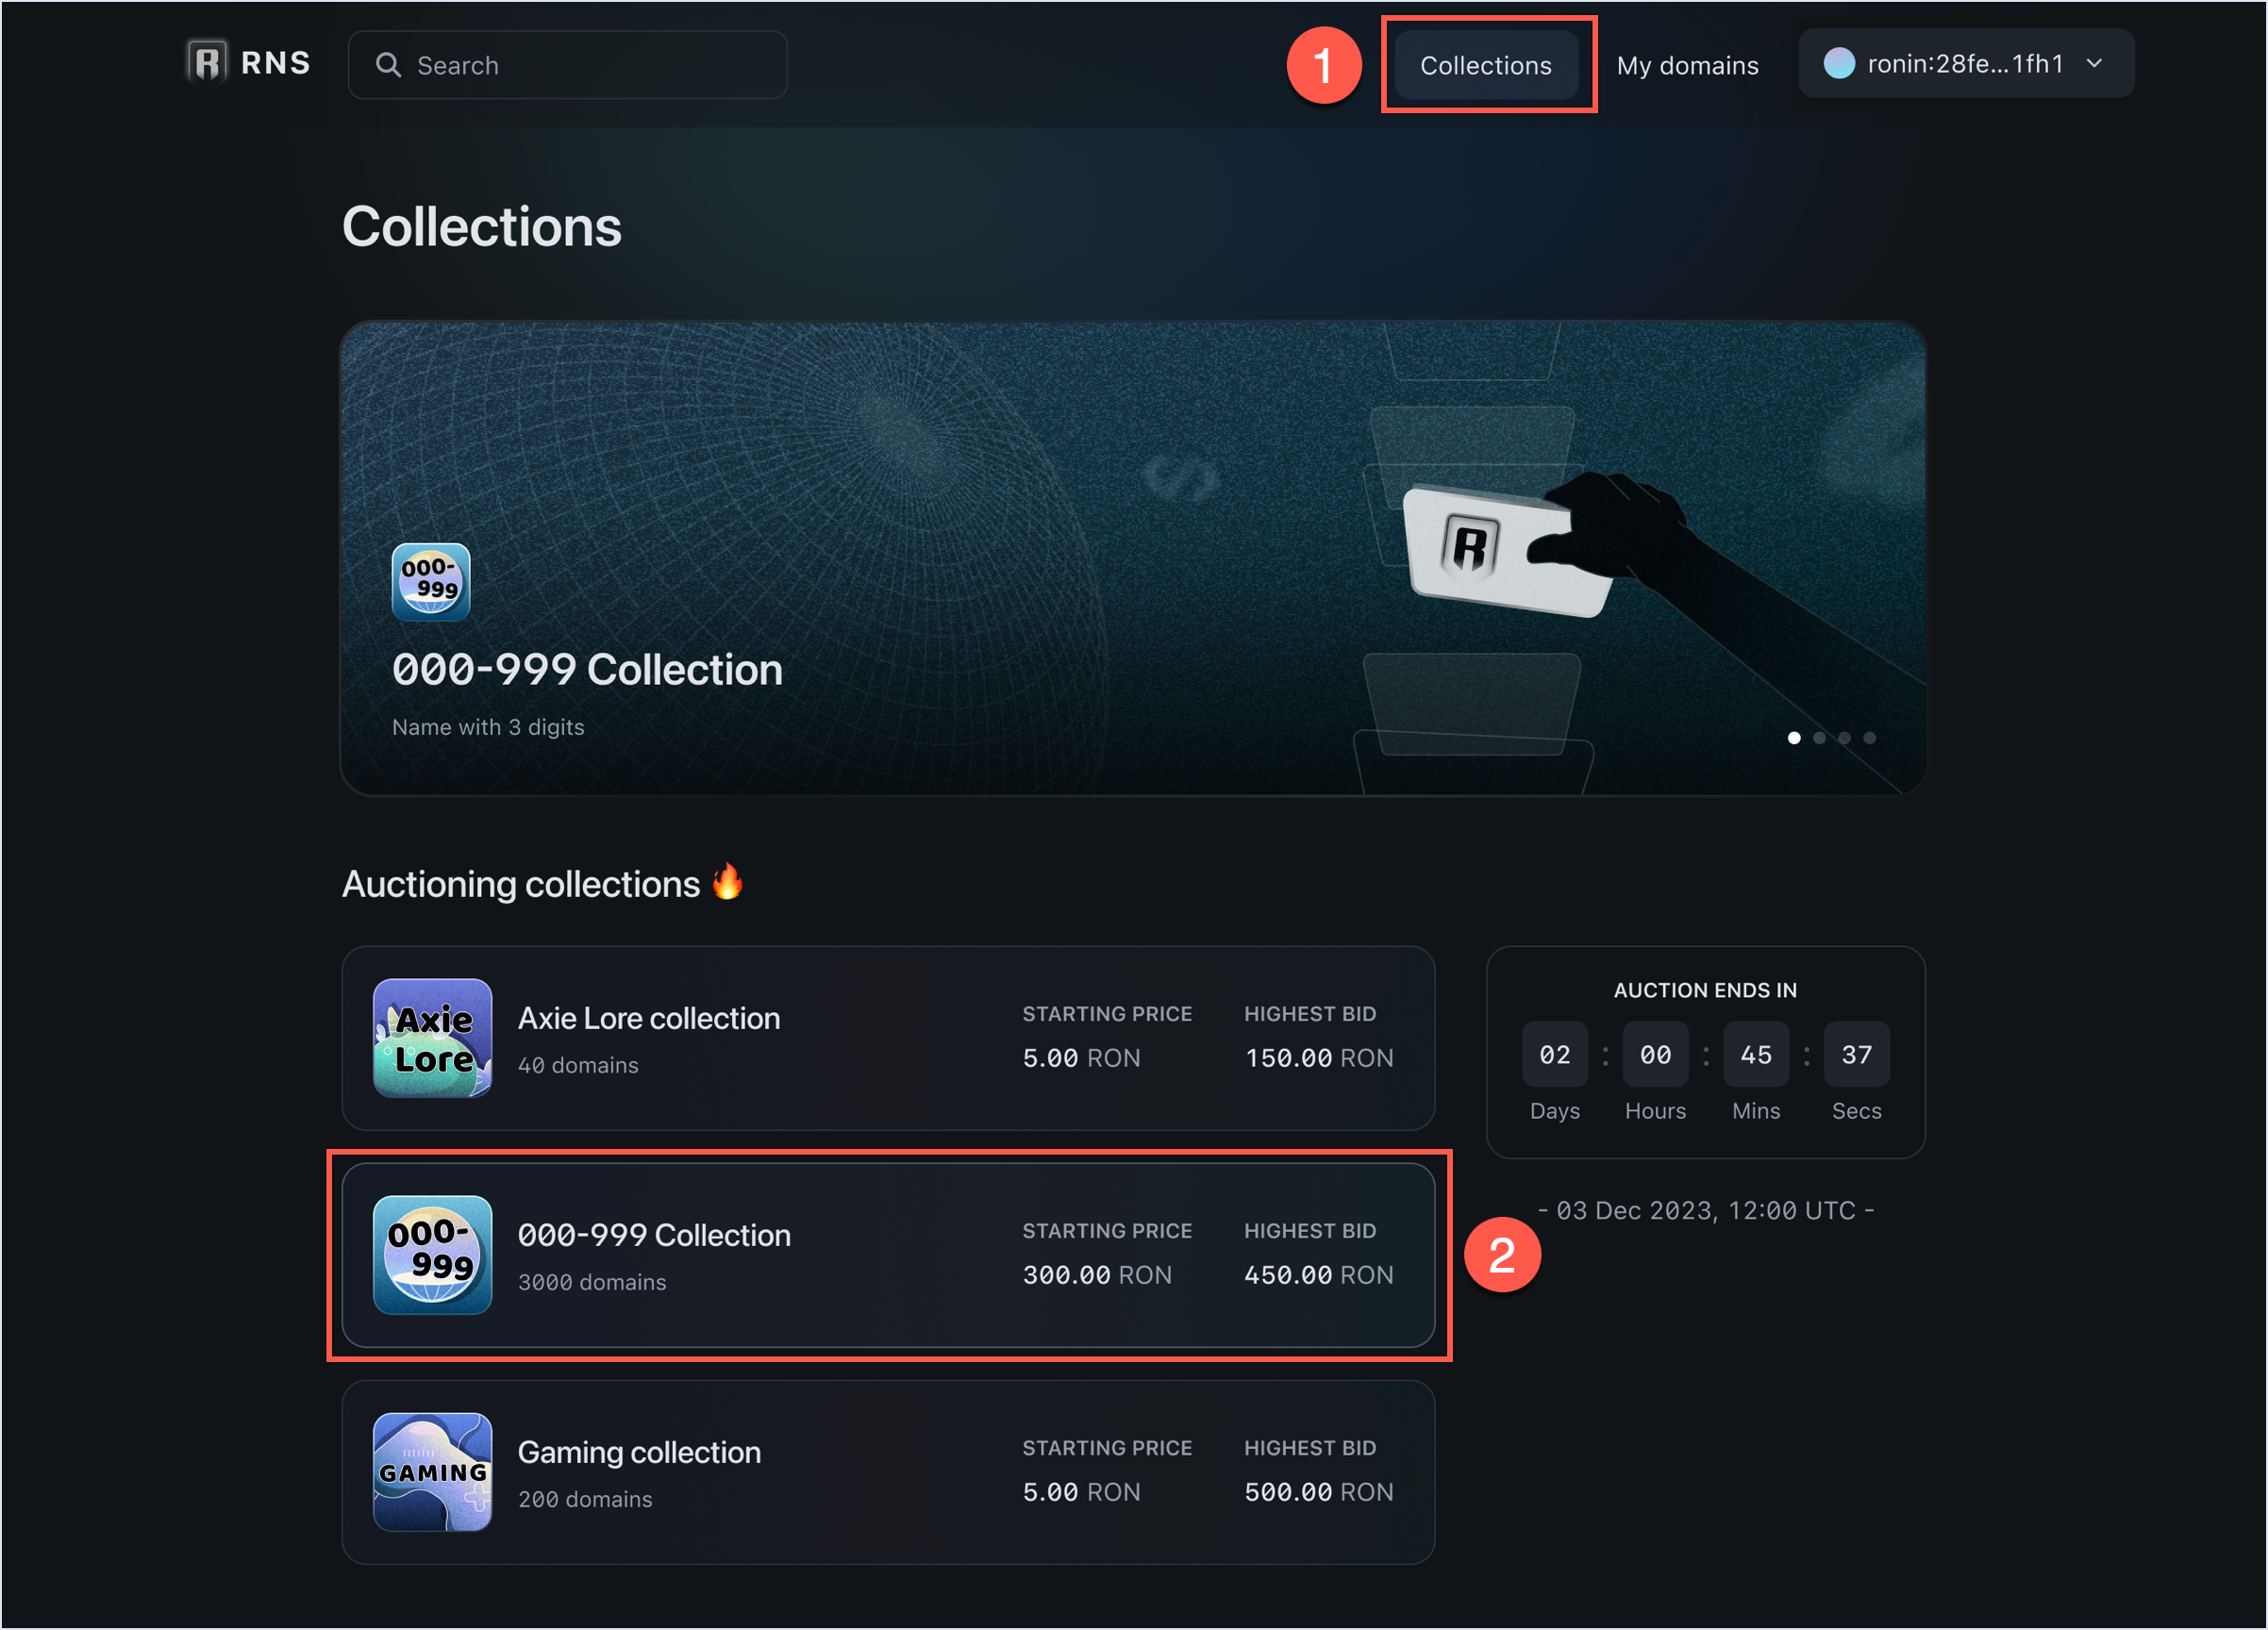2268x1630 pixels.
Task: Click the Days countdown value tile
Action: point(1554,1054)
